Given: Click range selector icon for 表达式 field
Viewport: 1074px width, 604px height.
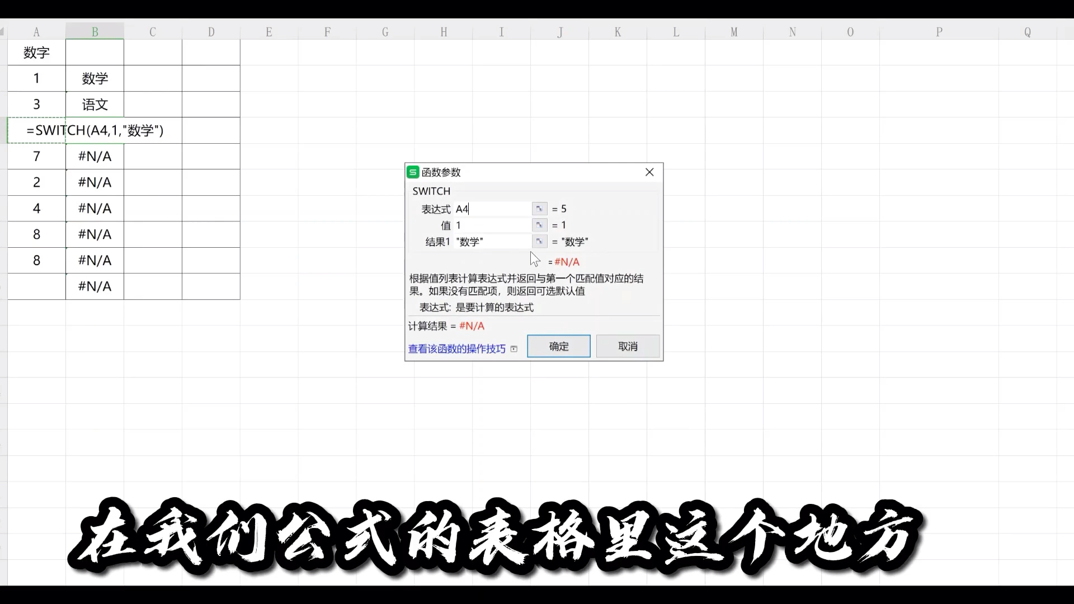Looking at the screenshot, I should 539,209.
